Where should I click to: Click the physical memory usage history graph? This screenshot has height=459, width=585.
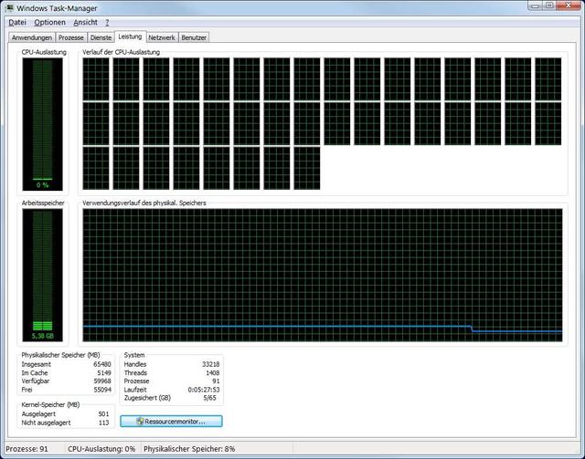322,274
